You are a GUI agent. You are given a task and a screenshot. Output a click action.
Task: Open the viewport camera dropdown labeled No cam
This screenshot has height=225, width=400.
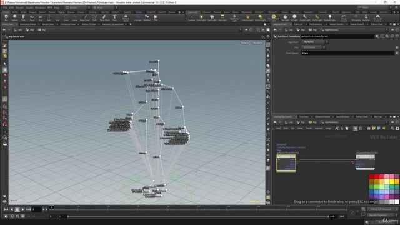click(x=257, y=43)
